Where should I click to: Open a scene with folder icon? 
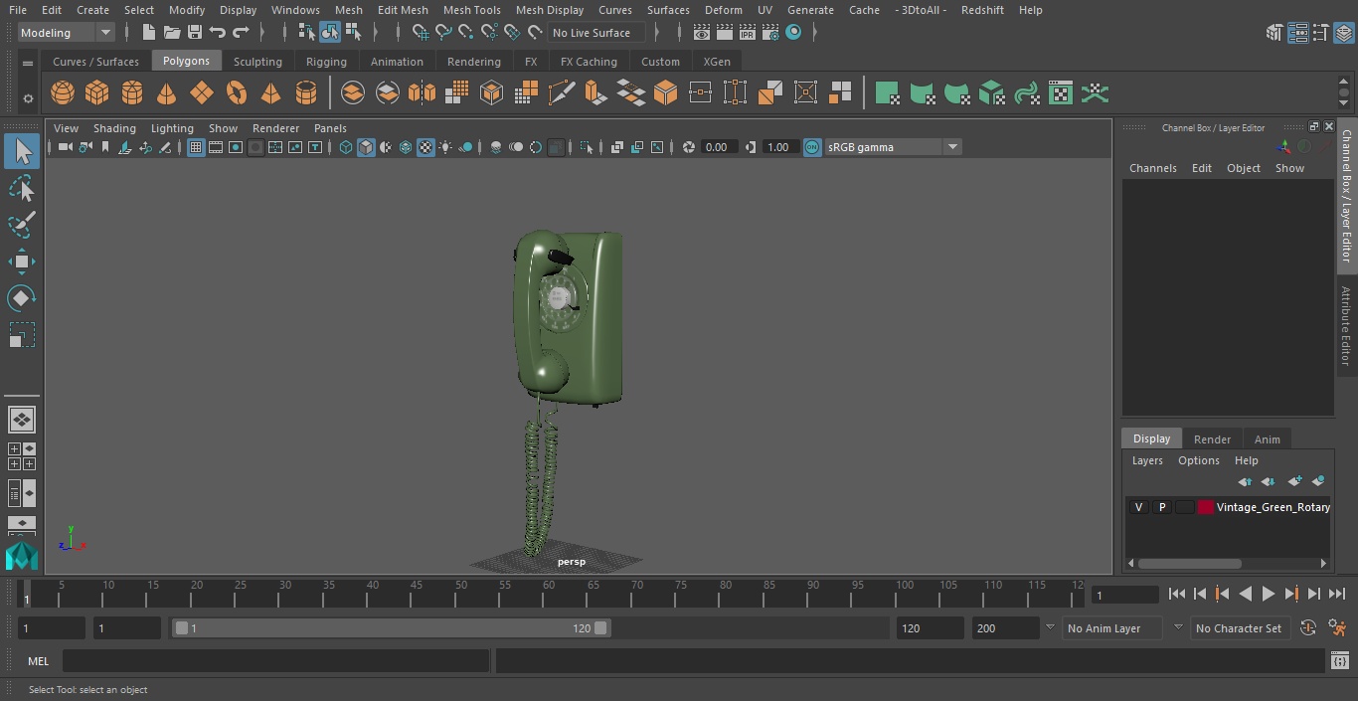(x=172, y=33)
